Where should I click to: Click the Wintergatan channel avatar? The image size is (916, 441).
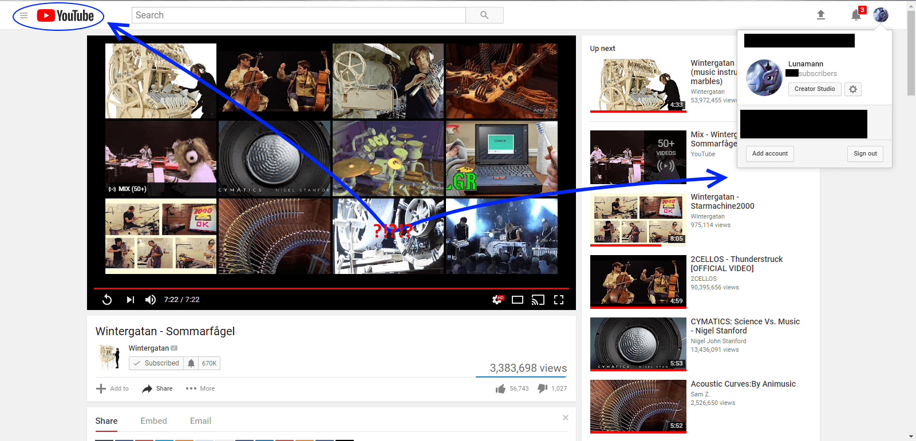coord(109,357)
